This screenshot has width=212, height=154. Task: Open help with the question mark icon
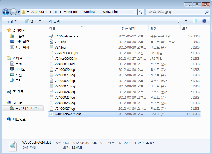(204, 21)
